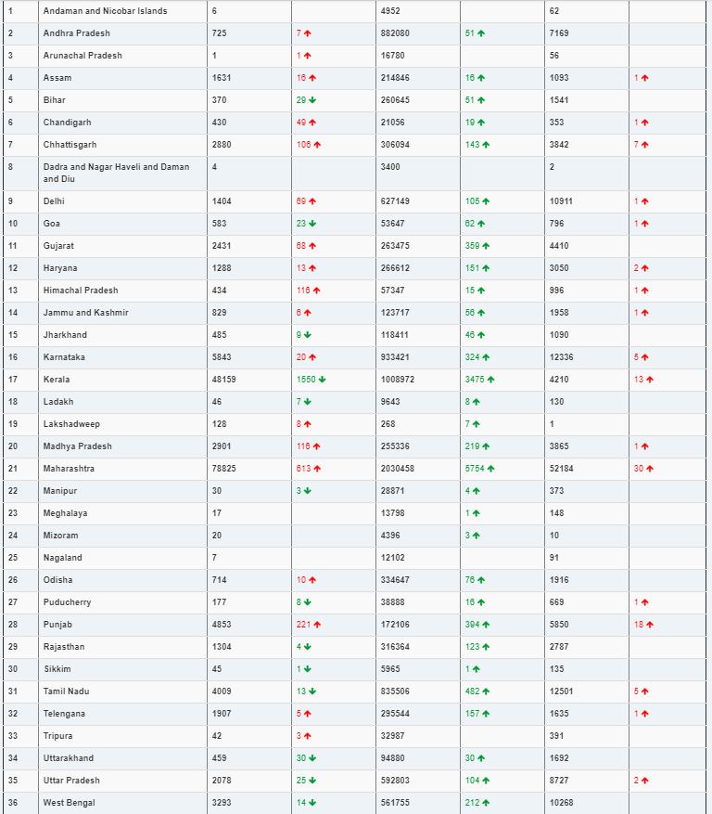Click red up arrow beside Chhattisgarh deaths 7
This screenshot has width=712, height=814.
644,145
